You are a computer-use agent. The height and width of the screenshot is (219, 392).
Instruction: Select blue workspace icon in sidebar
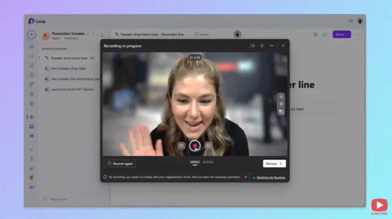[x=32, y=126]
